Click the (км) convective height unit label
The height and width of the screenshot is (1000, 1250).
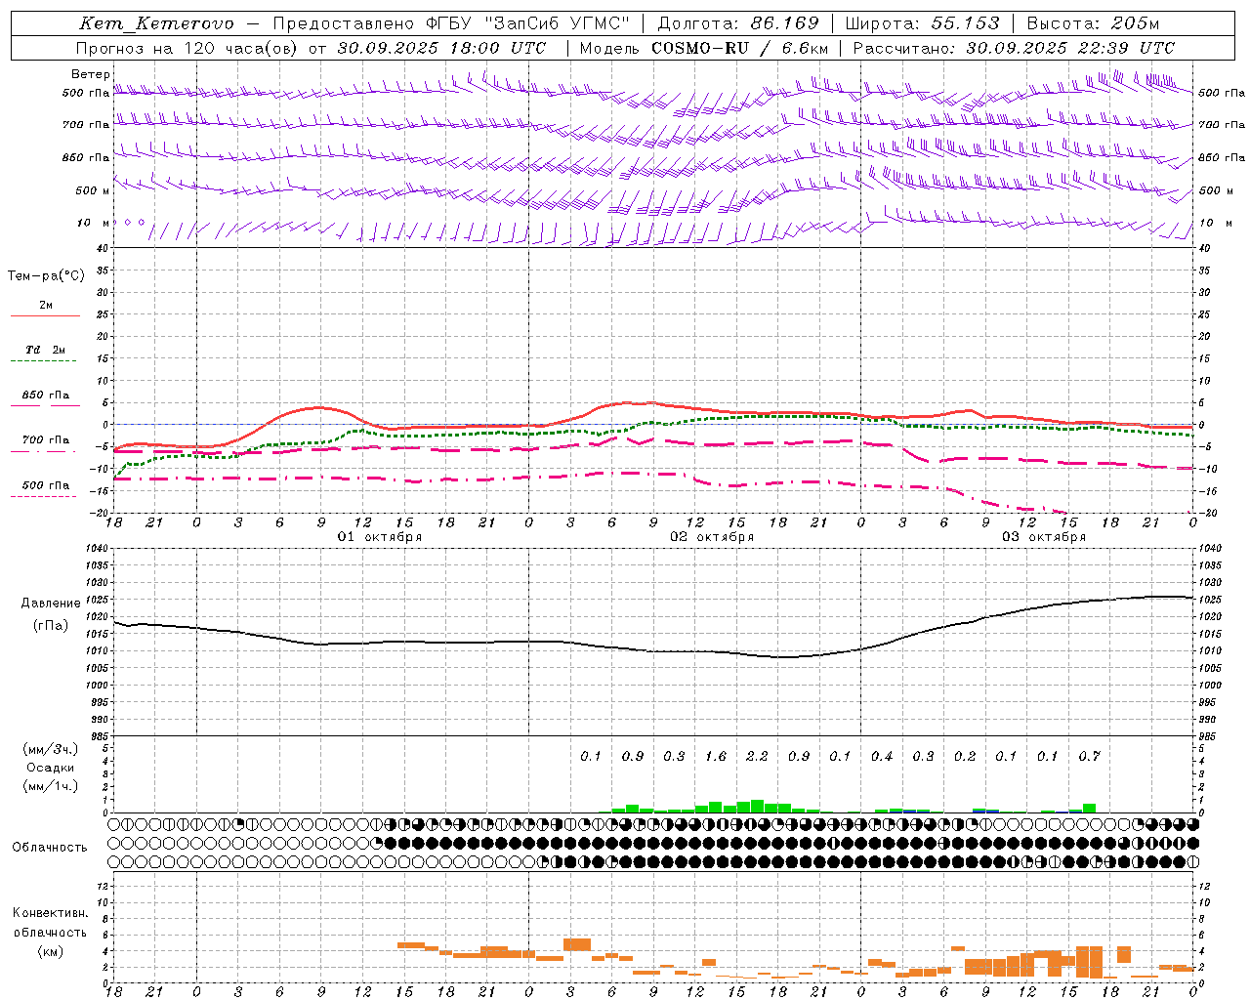[50, 951]
